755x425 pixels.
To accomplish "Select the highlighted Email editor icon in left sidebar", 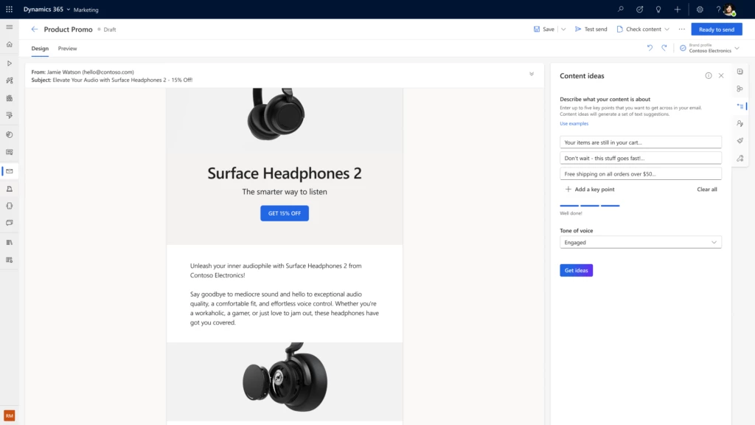I will pyautogui.click(x=10, y=171).
